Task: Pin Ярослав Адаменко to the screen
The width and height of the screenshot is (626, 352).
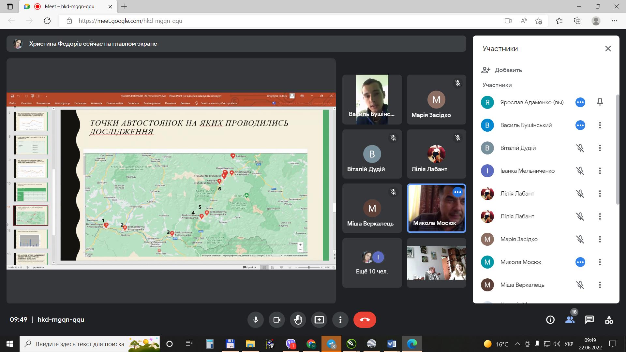Action: pyautogui.click(x=600, y=102)
